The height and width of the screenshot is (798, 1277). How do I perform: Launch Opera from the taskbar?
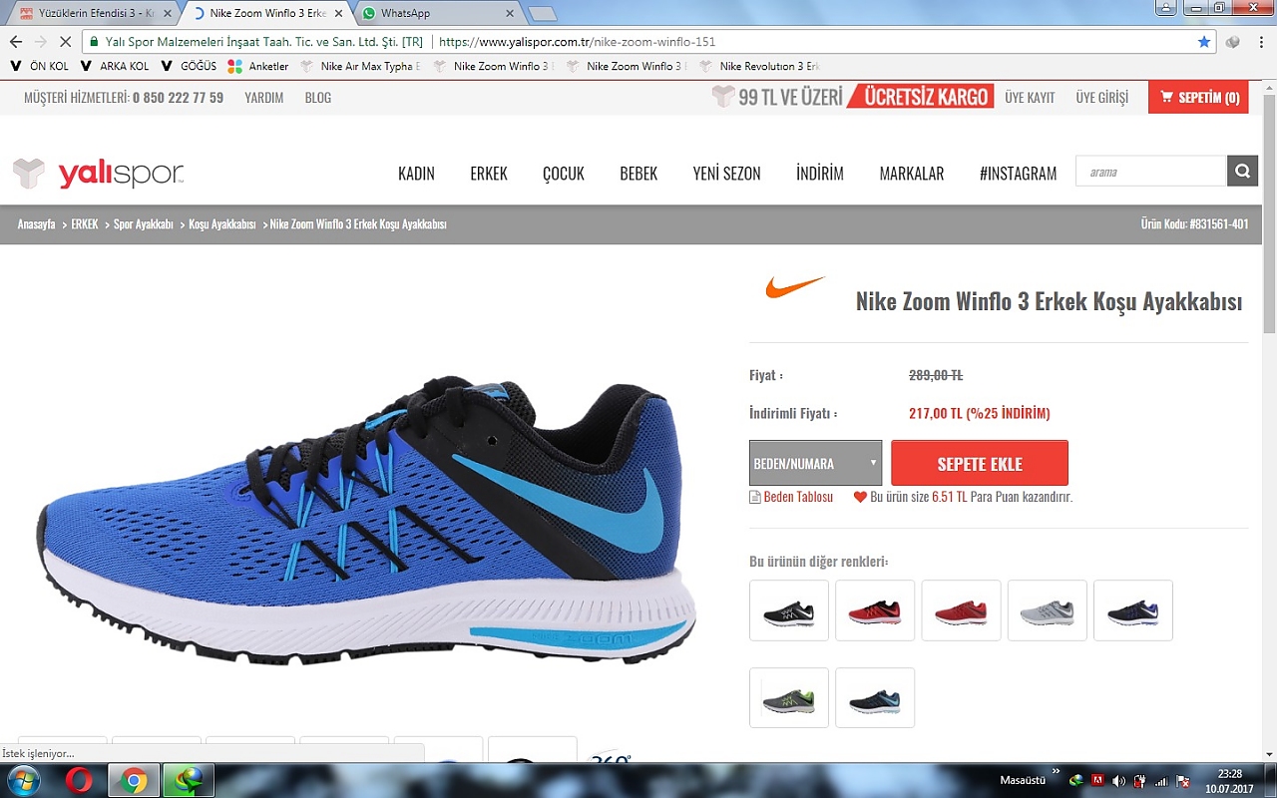[80, 780]
